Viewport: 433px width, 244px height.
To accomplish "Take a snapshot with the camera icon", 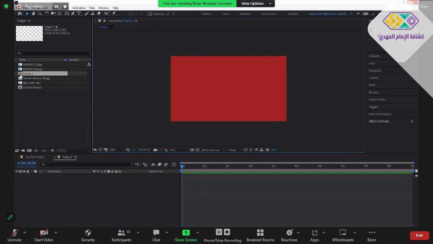I will [155, 150].
